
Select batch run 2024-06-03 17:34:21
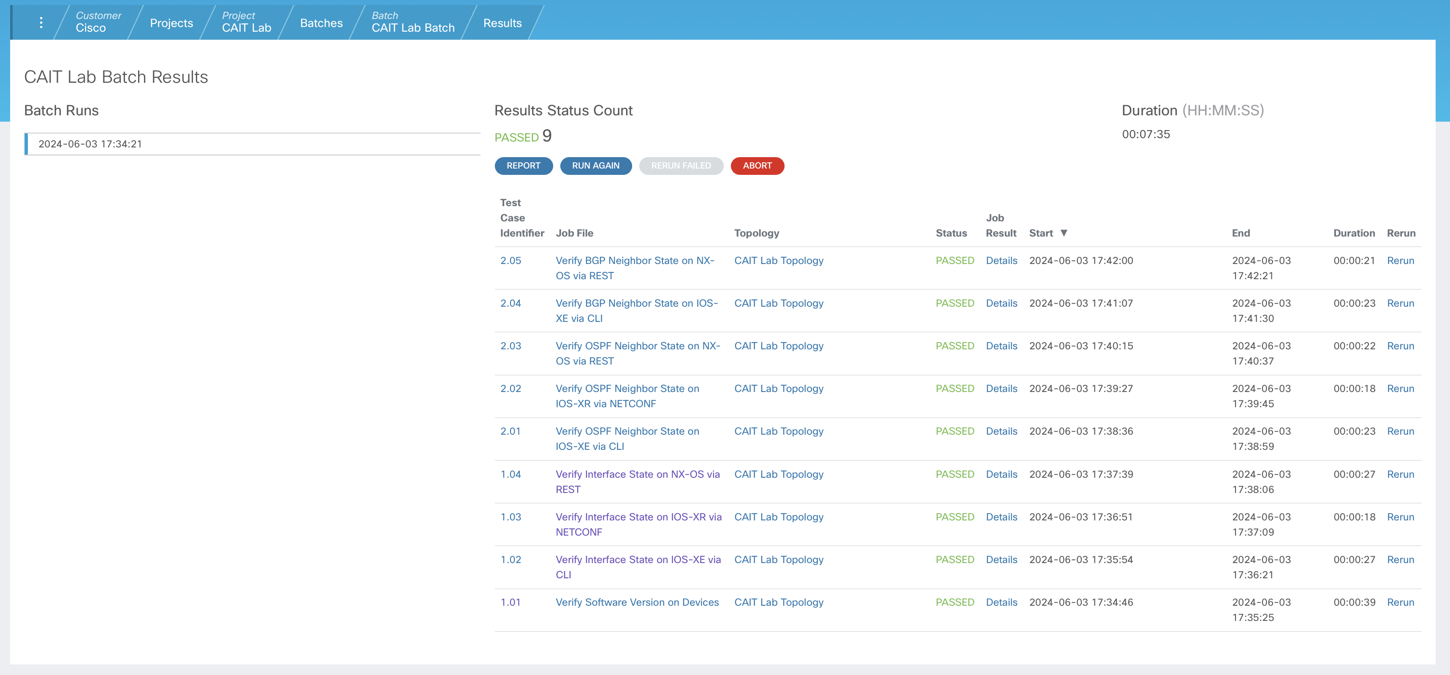90,144
